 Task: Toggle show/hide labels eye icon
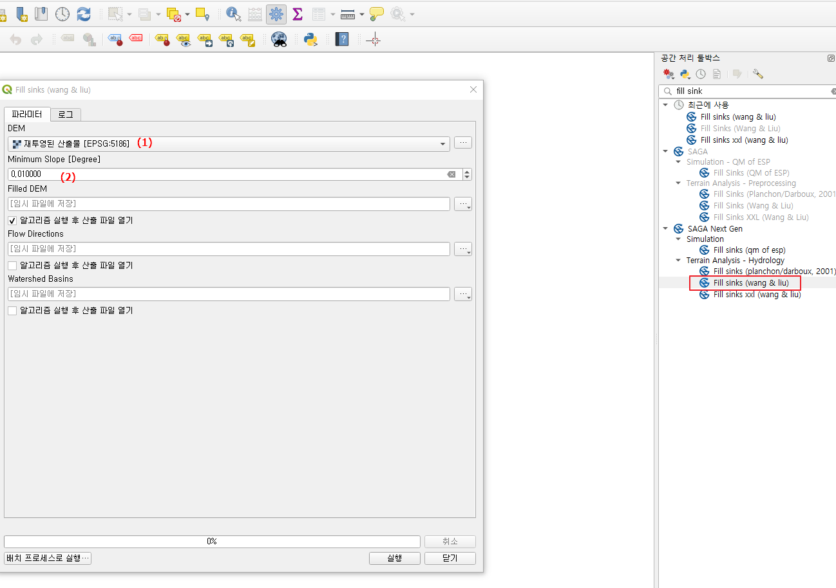point(184,39)
